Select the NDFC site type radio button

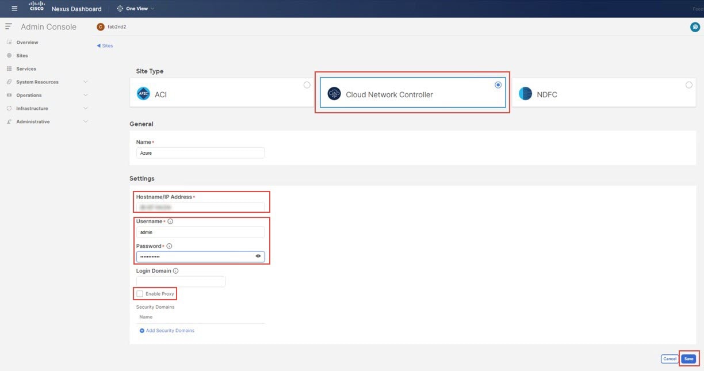point(689,85)
